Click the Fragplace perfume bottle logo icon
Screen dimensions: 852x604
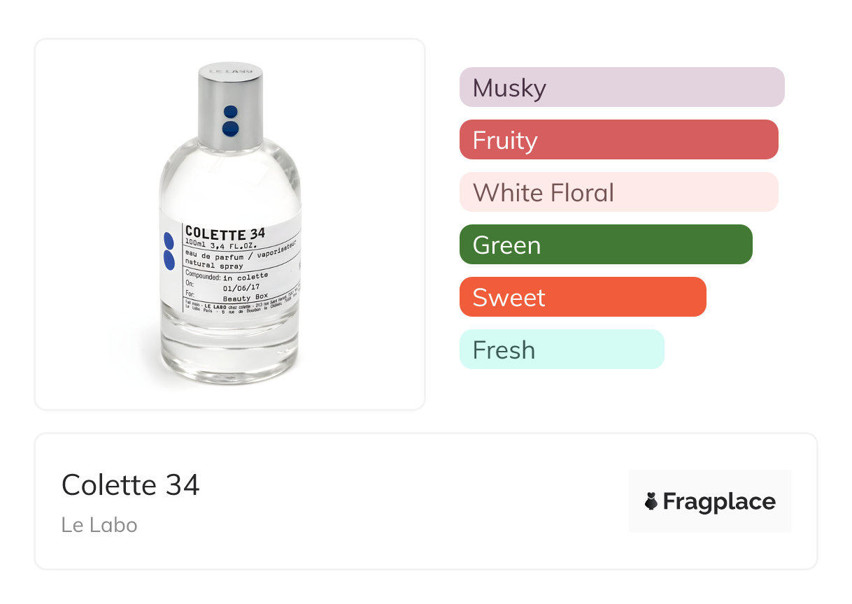651,501
